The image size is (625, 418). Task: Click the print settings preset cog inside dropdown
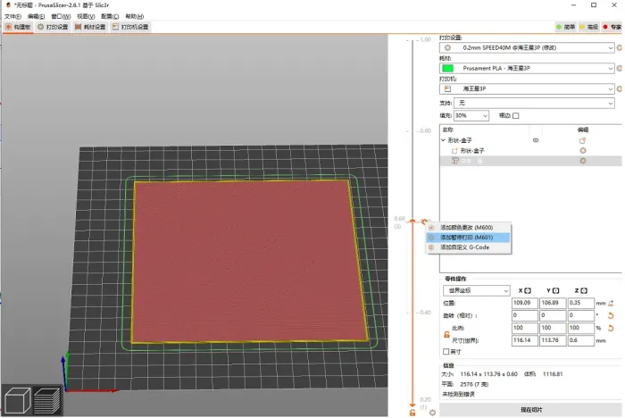click(447, 48)
